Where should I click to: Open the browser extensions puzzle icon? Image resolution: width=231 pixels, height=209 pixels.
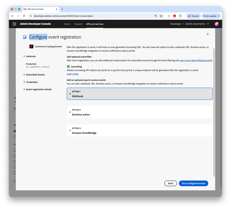tap(180, 16)
